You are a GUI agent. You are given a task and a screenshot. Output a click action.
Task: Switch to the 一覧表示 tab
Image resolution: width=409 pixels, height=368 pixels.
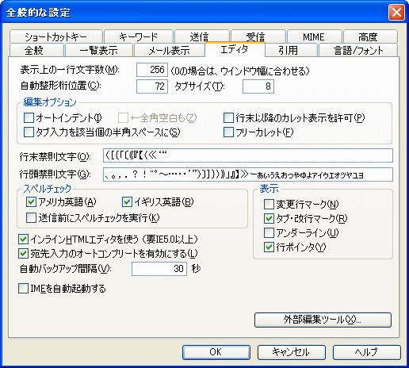coord(99,50)
